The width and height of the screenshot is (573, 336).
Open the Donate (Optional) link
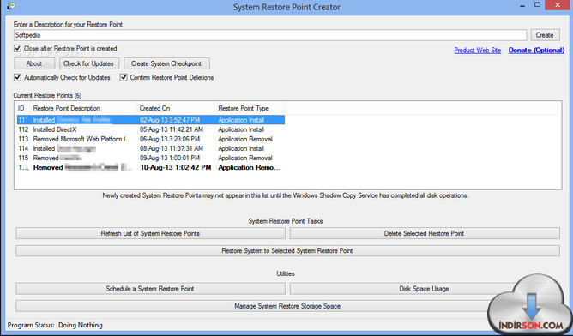pyautogui.click(x=536, y=50)
